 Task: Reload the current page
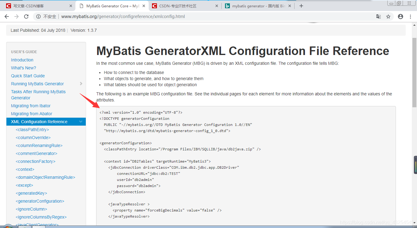coord(26,17)
